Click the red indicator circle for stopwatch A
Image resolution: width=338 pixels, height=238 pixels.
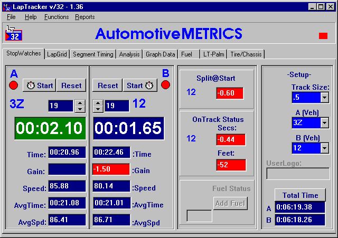point(14,85)
